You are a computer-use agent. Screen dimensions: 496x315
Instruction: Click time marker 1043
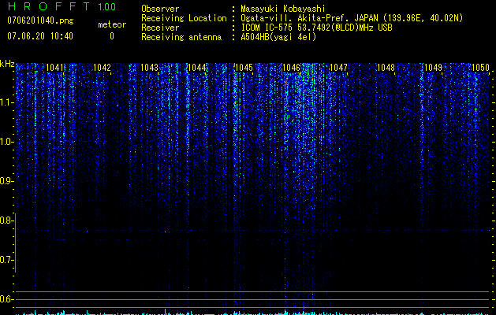149,68
